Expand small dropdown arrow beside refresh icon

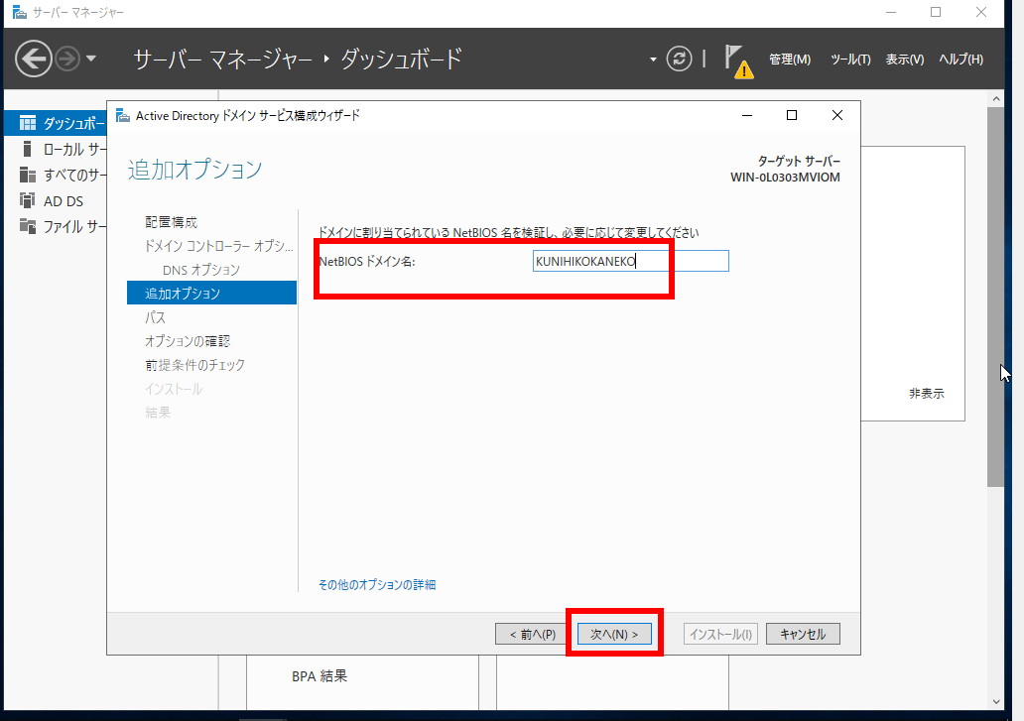[653, 60]
